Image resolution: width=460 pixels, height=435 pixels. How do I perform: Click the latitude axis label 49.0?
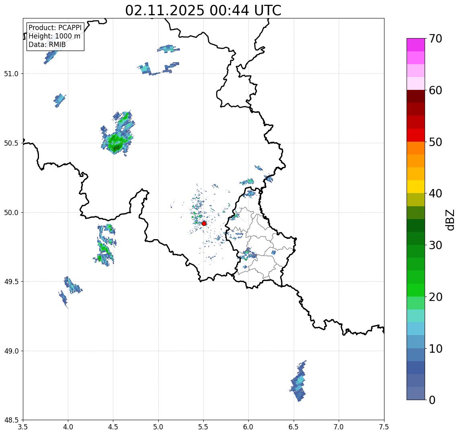[x=11, y=351]
